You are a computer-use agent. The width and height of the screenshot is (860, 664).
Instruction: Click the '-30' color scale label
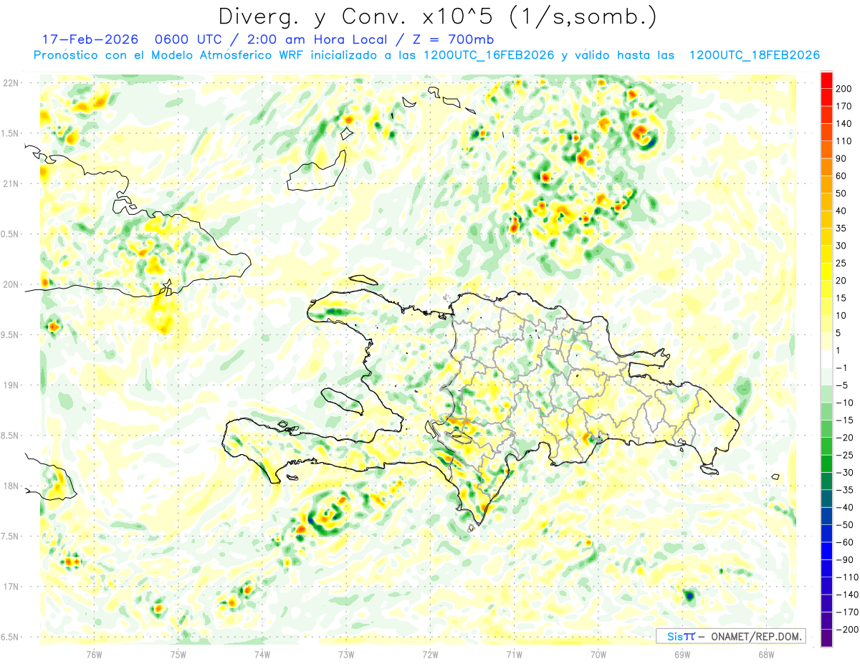[846, 472]
